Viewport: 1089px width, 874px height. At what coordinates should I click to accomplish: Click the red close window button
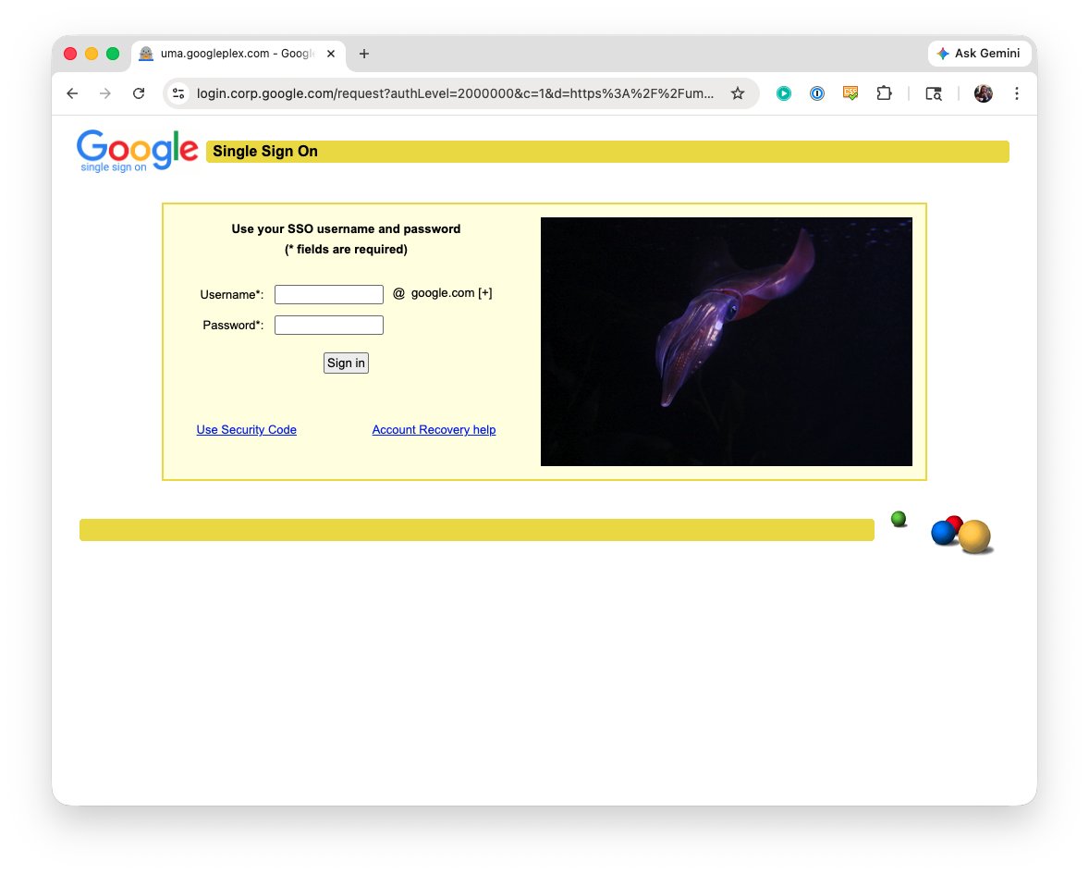(x=70, y=54)
